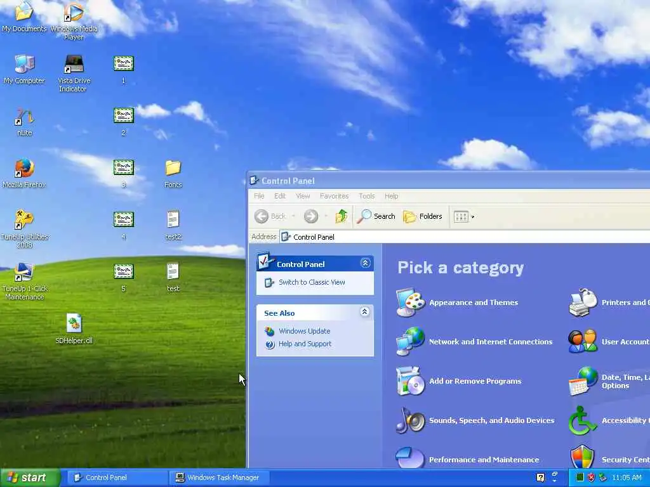Open the Favorites menu
The height and width of the screenshot is (487, 650).
[x=334, y=196]
